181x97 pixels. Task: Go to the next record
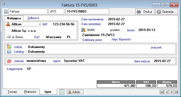click(171, 92)
